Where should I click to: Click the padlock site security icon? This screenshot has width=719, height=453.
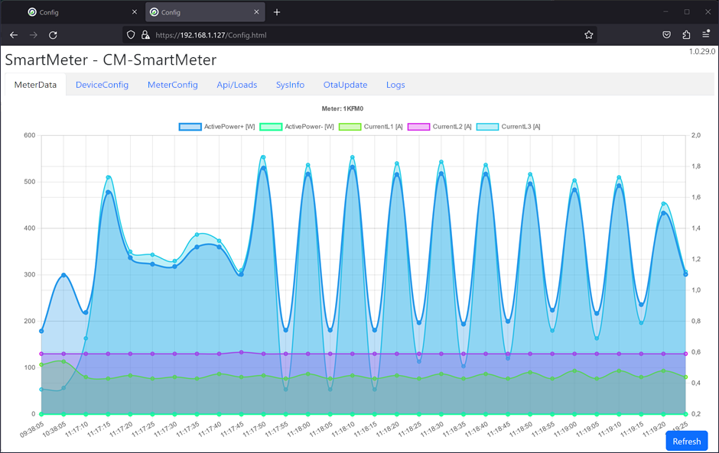145,35
